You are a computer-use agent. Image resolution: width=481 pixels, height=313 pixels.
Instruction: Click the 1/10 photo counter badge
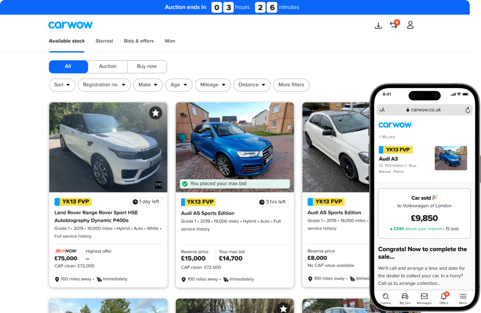point(158,185)
